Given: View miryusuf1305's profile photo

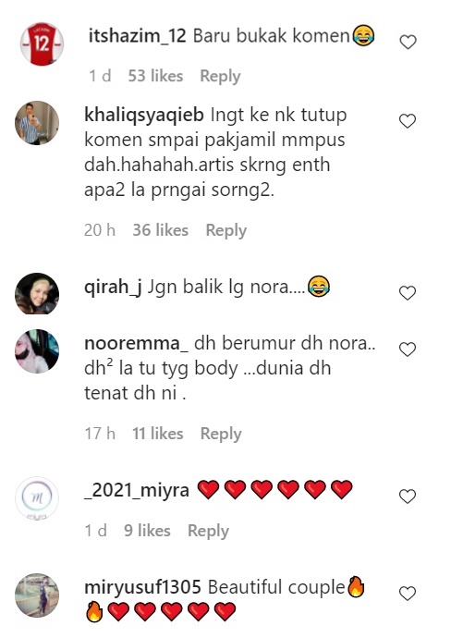Looking at the screenshot, I should (x=37, y=595).
